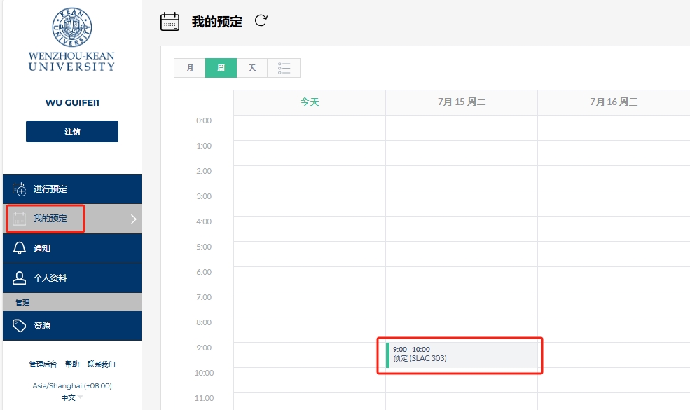Click the tag icon for 资源

tap(19, 325)
